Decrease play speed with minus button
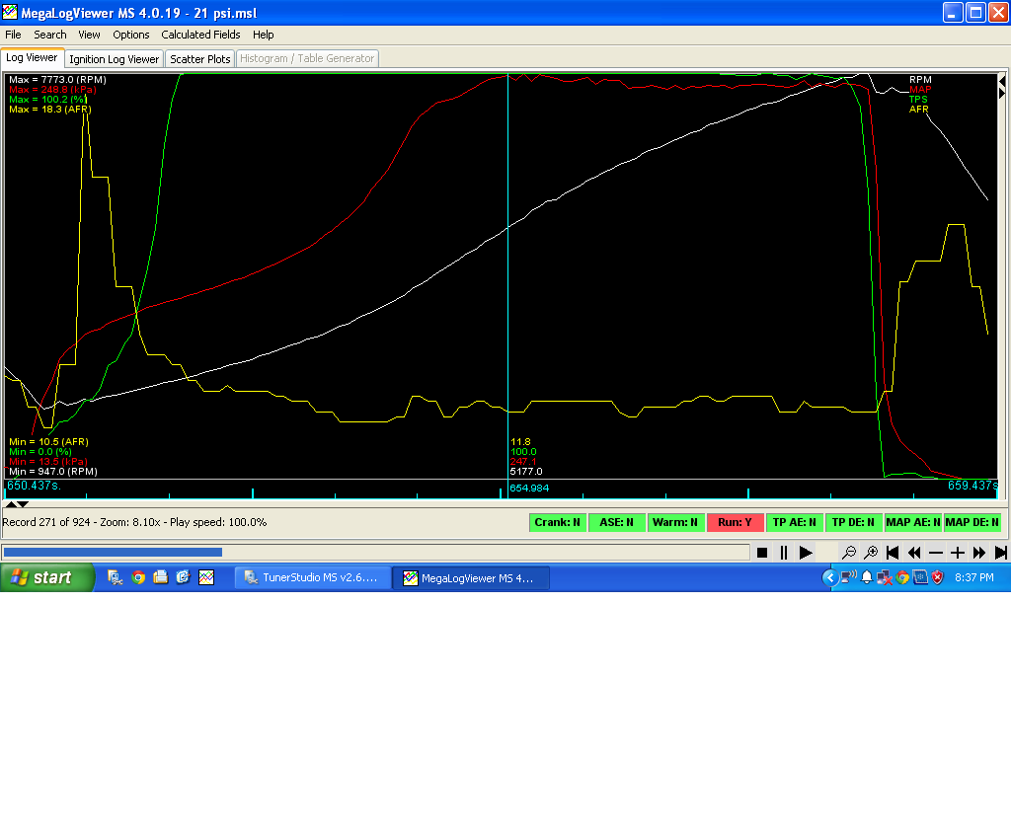 (x=936, y=553)
